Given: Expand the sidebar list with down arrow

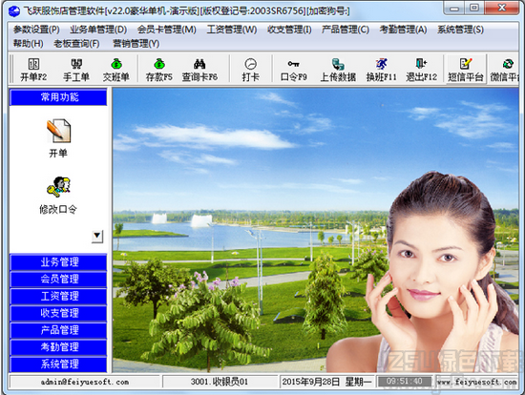Looking at the screenshot, I should [x=97, y=236].
